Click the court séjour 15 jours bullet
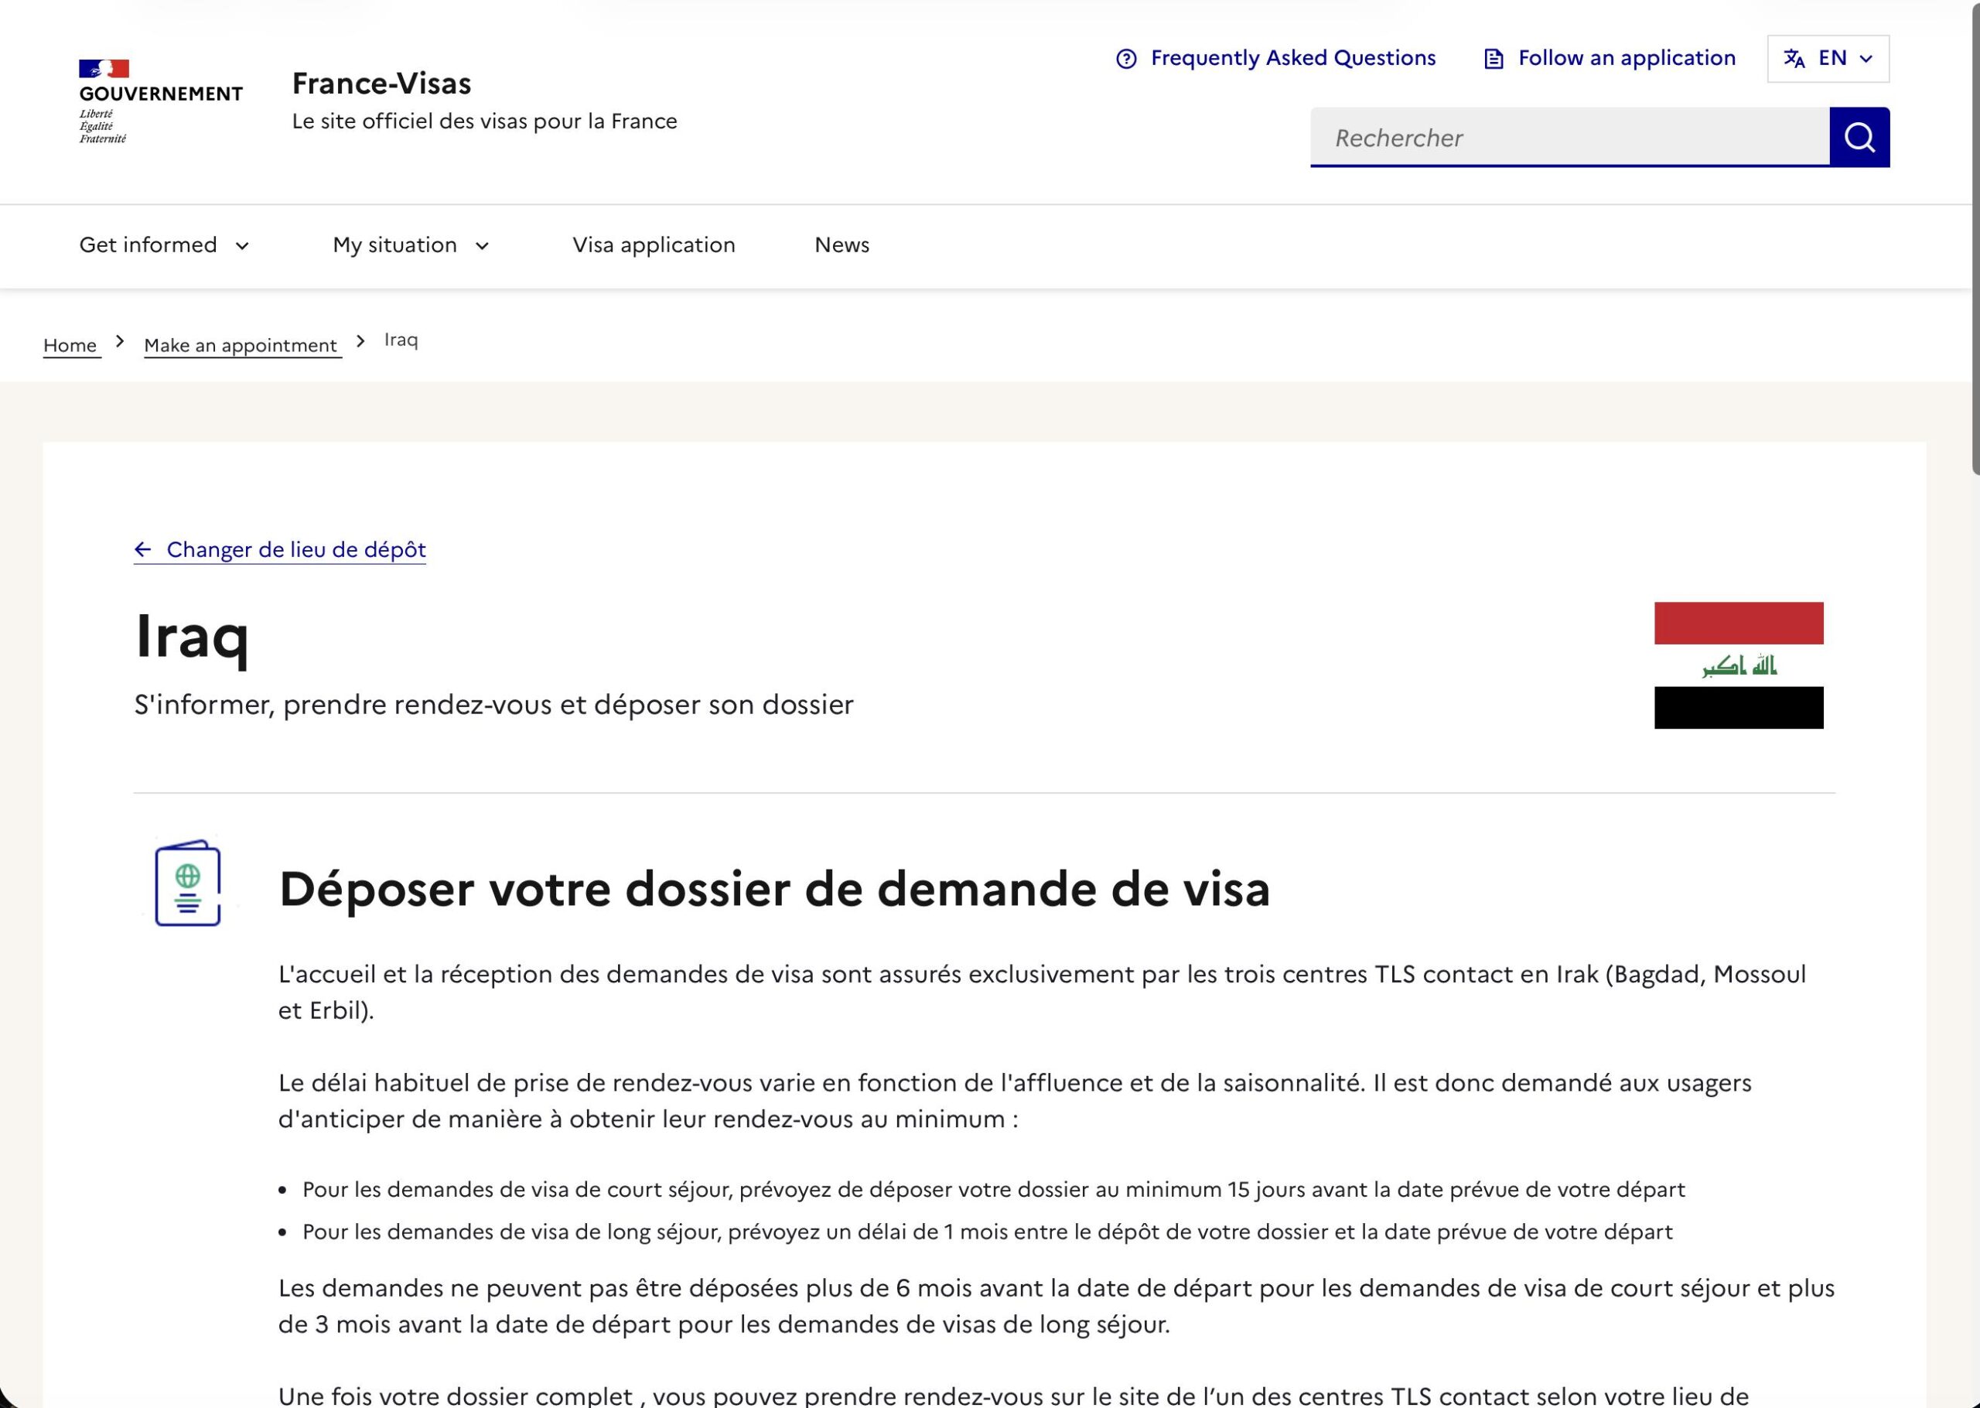This screenshot has height=1408, width=1980. click(993, 1190)
